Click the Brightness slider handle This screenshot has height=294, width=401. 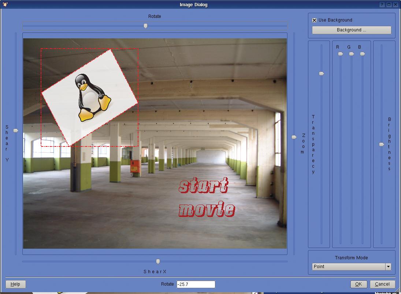382,145
